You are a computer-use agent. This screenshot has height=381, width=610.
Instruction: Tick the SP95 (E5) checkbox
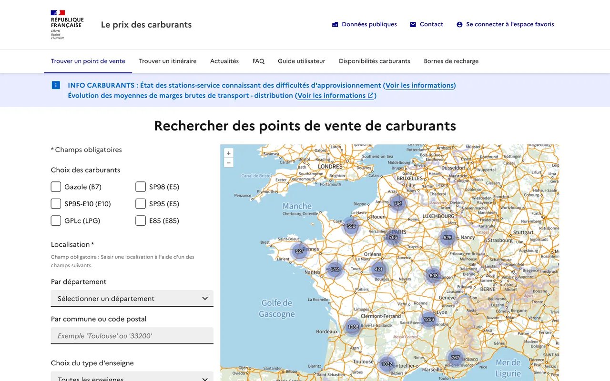[141, 204]
